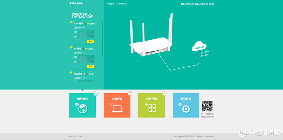This screenshot has height=140, width=283.
Task: Save the 5G network settings with 保存
Action: coord(90,67)
